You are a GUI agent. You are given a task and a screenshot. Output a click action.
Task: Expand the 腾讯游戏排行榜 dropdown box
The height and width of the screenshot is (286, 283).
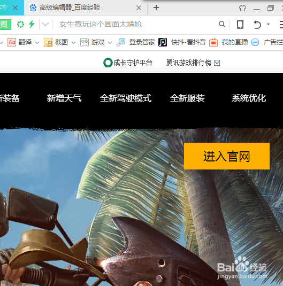coord(217,63)
